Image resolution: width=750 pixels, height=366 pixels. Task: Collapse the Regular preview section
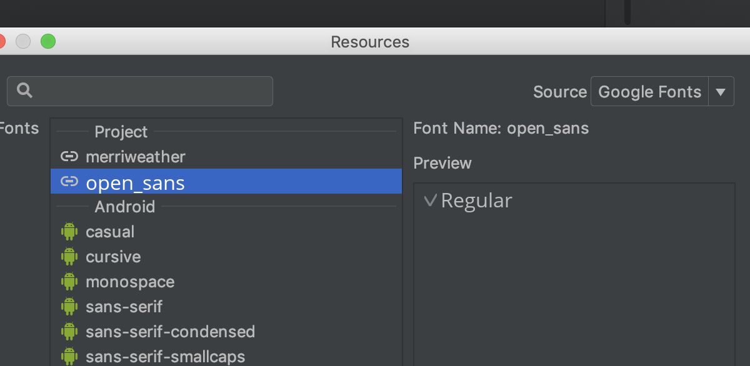pyautogui.click(x=429, y=200)
